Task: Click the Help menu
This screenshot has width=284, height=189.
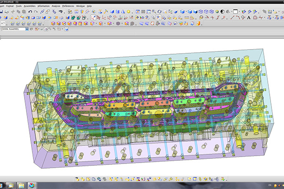Action: (89, 6)
